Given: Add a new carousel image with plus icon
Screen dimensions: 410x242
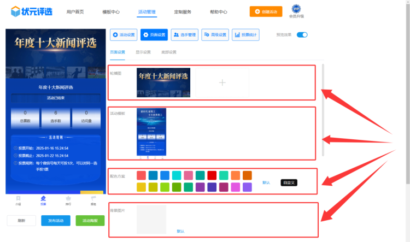Looking at the screenshot, I should coord(222,82).
